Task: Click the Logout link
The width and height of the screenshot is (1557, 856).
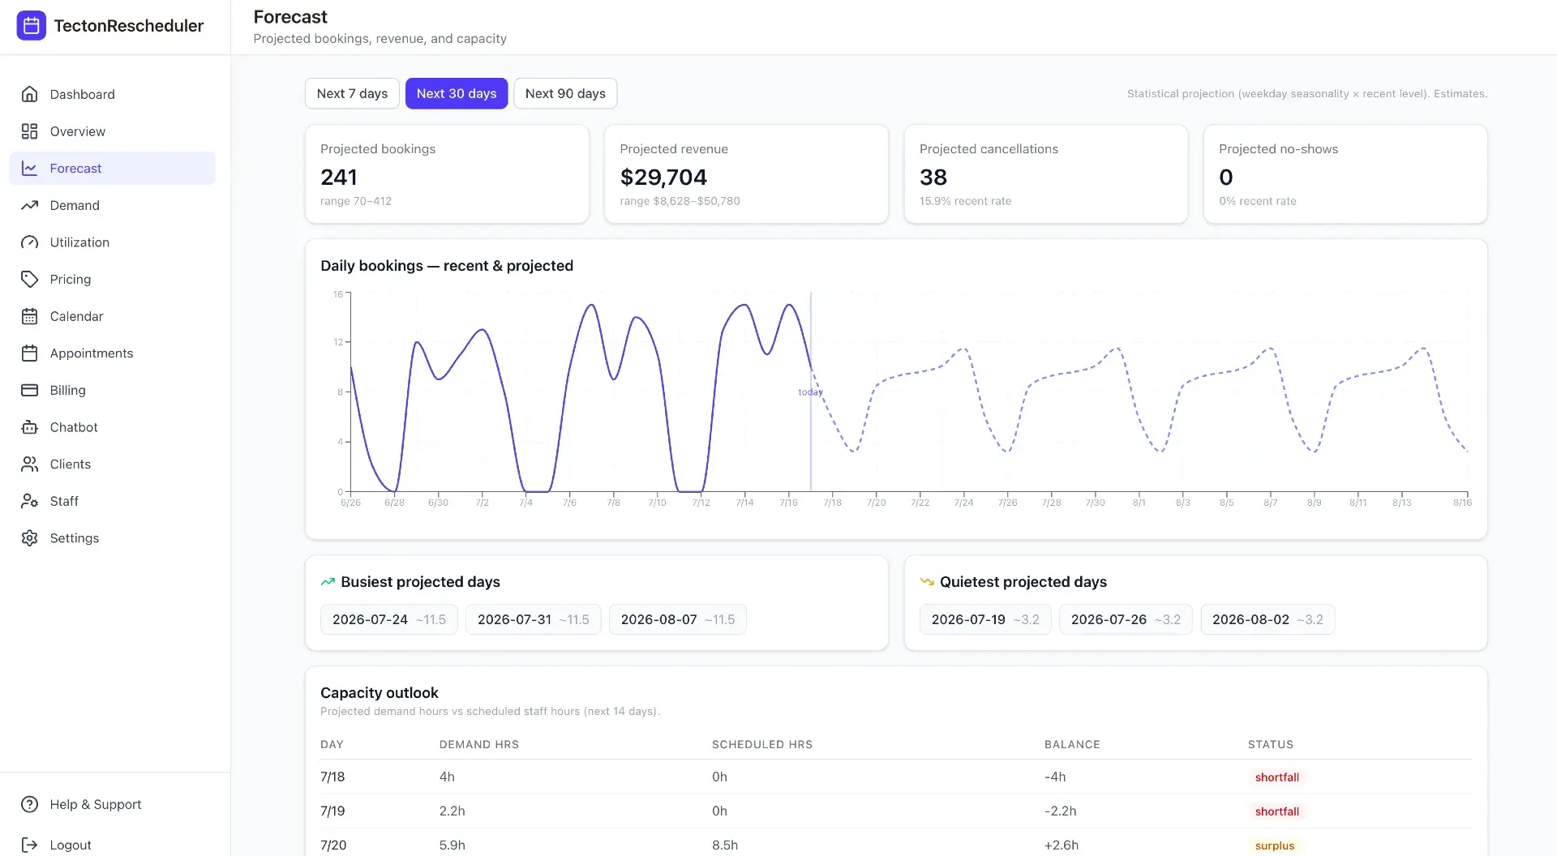Action: pos(112,845)
